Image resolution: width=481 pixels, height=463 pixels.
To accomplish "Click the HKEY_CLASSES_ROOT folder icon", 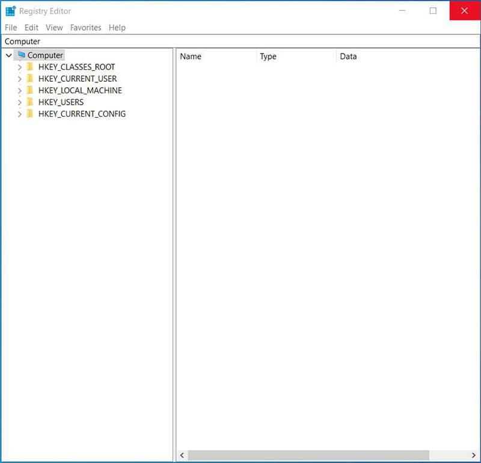I will point(30,67).
